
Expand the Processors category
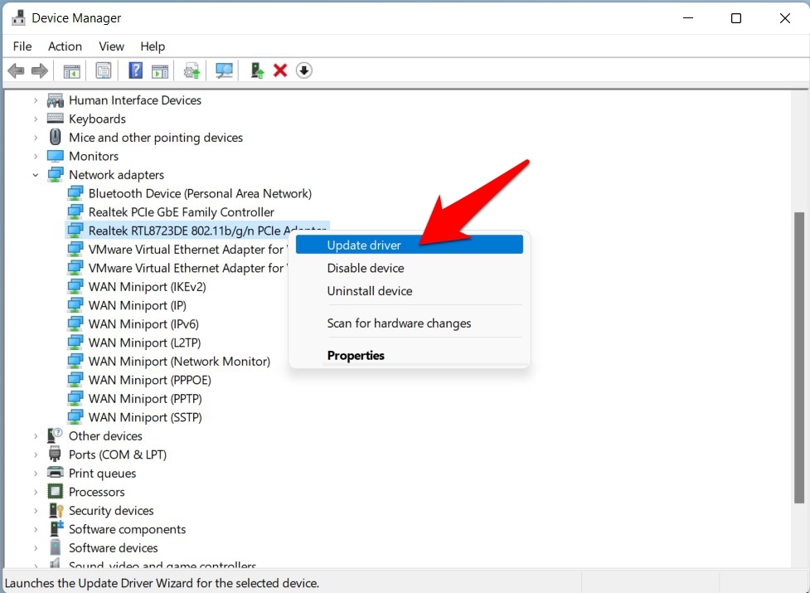(36, 492)
